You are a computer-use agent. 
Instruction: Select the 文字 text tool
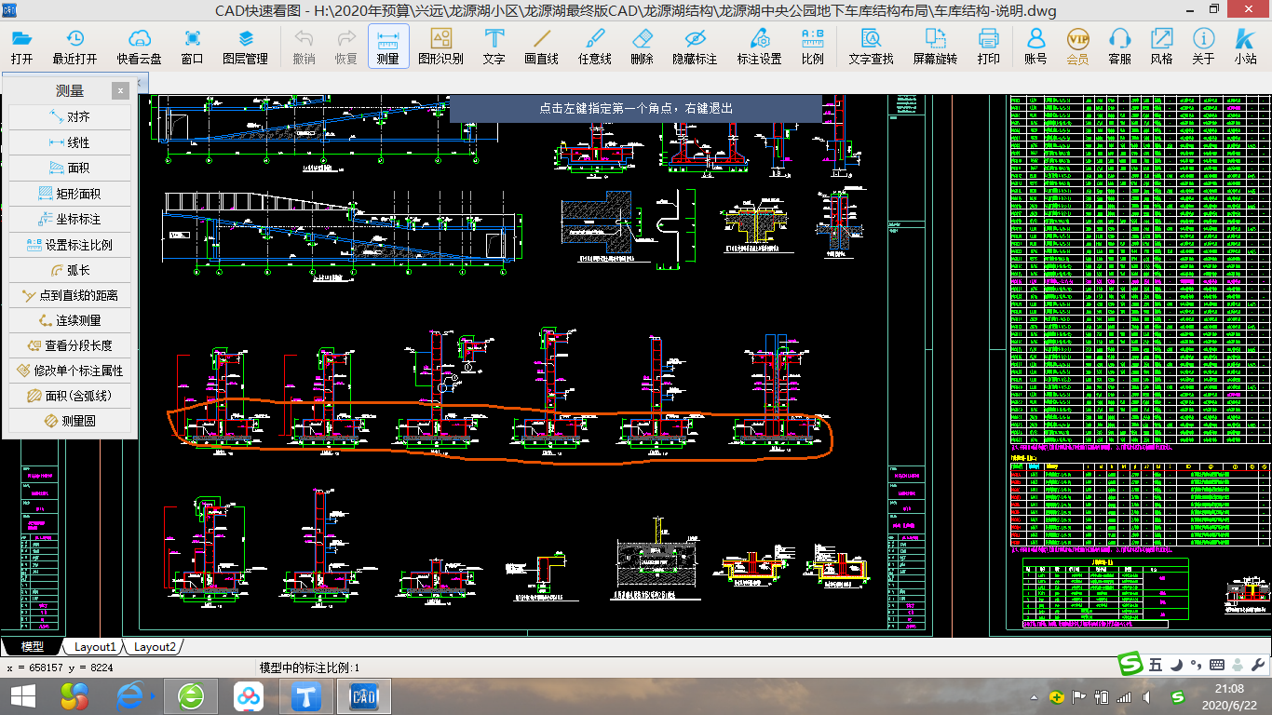click(x=494, y=47)
